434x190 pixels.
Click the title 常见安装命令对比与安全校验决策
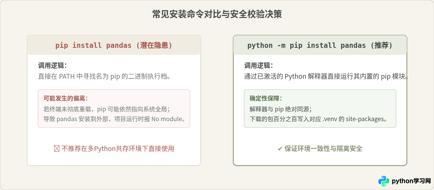(217, 15)
